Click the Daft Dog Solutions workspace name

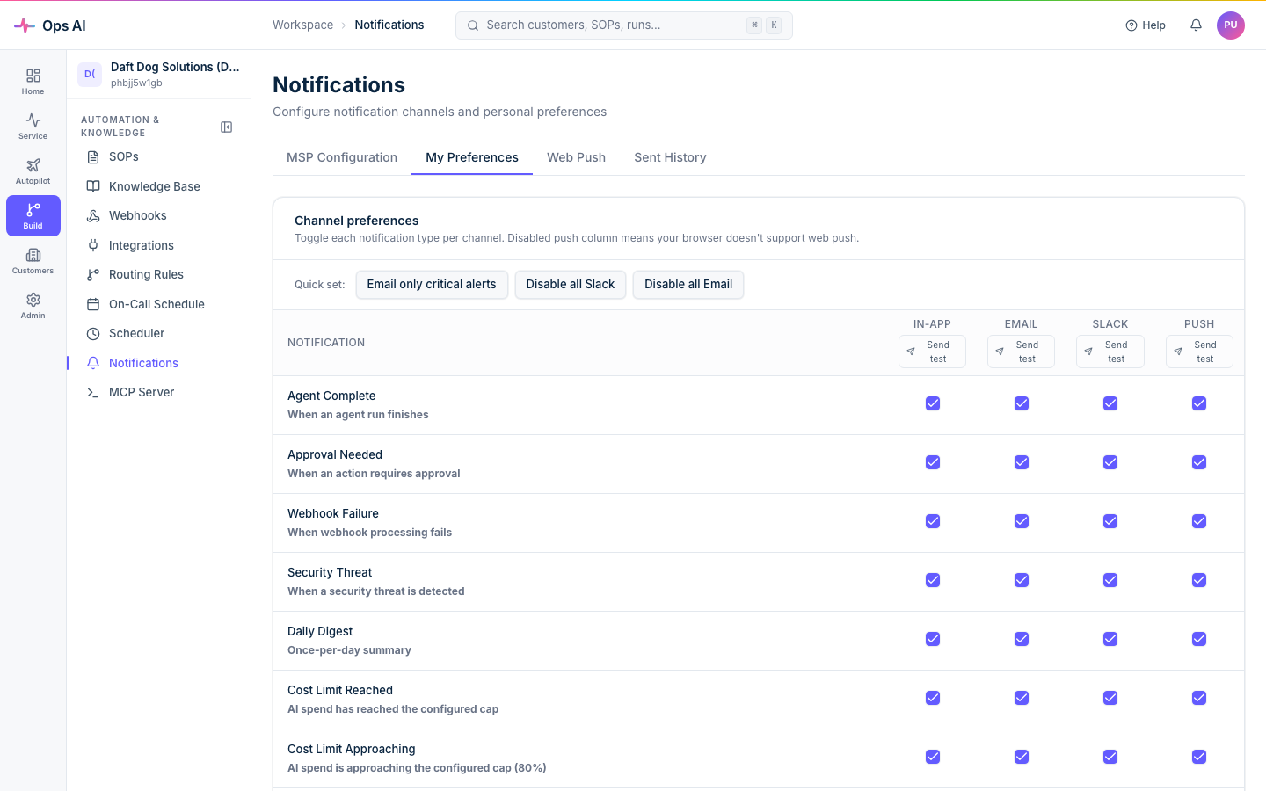click(175, 67)
